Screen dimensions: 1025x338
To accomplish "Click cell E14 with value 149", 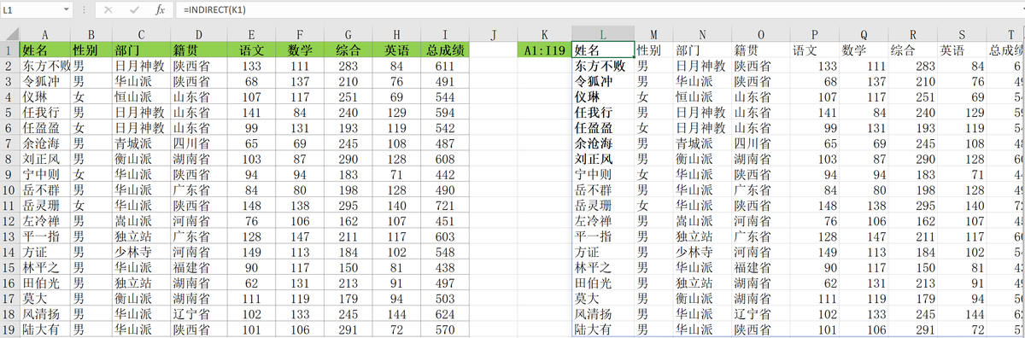I will click(251, 252).
